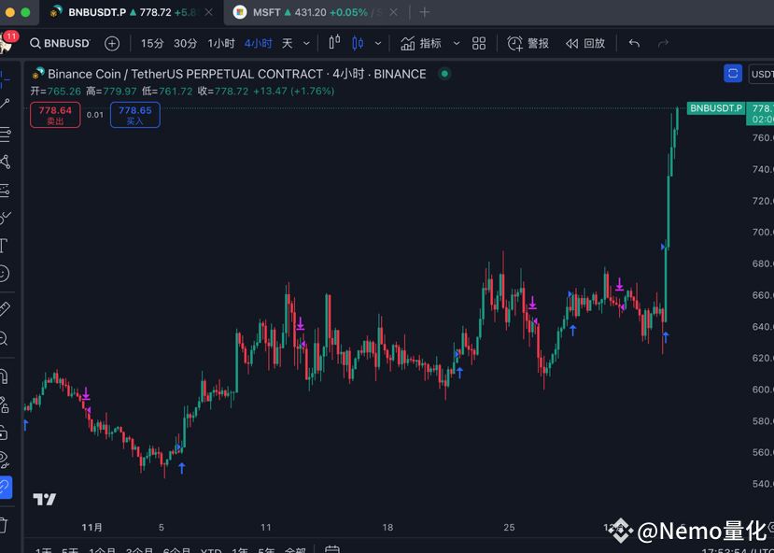Select the blue candlestick chart style
The height and width of the screenshot is (553, 774).
click(x=358, y=44)
